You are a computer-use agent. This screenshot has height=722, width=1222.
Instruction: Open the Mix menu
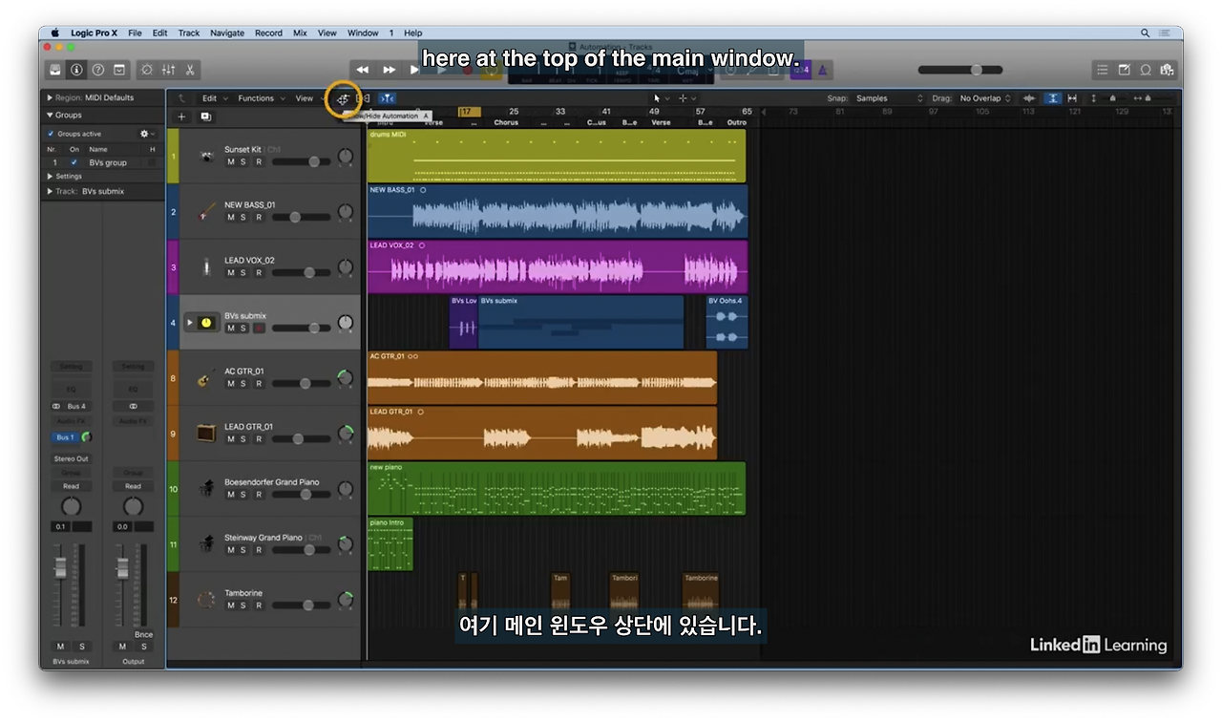click(x=300, y=32)
